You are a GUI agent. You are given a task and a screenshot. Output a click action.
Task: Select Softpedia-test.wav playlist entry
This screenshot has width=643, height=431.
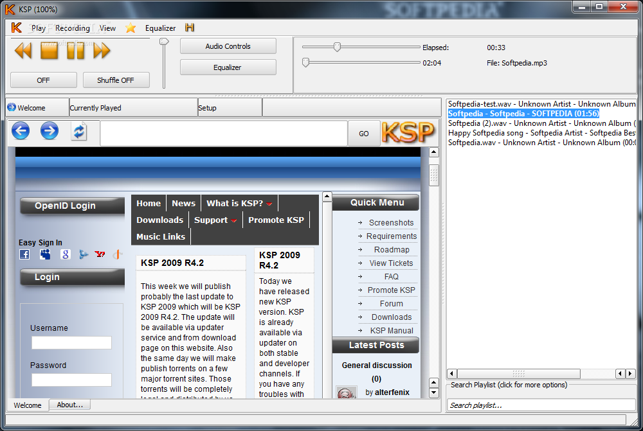click(541, 104)
